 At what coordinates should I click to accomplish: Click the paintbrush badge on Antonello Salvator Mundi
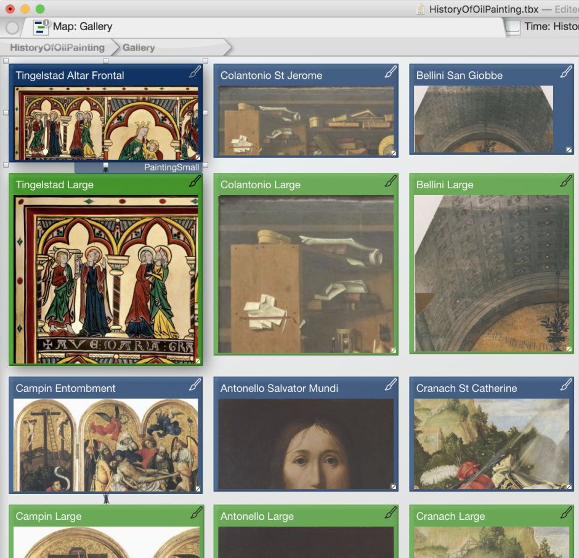[x=391, y=385]
